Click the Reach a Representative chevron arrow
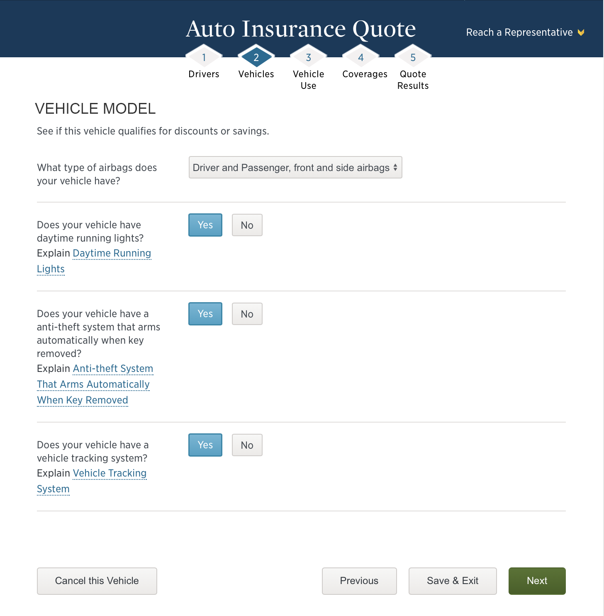604x616 pixels. [x=581, y=32]
